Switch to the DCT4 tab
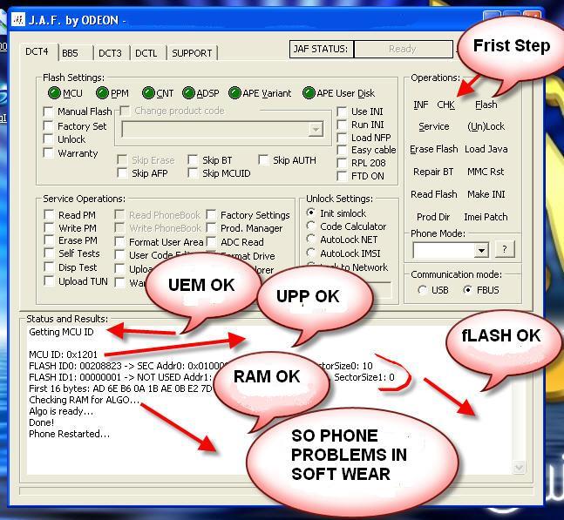The width and height of the screenshot is (564, 520). [37, 51]
